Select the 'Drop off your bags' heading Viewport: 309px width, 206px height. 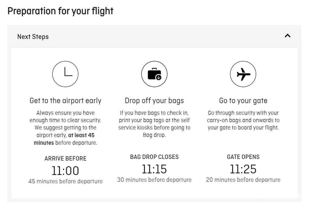154,101
